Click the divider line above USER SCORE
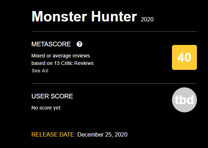The height and width of the screenshot is (148, 208). pyautogui.click(x=114, y=84)
